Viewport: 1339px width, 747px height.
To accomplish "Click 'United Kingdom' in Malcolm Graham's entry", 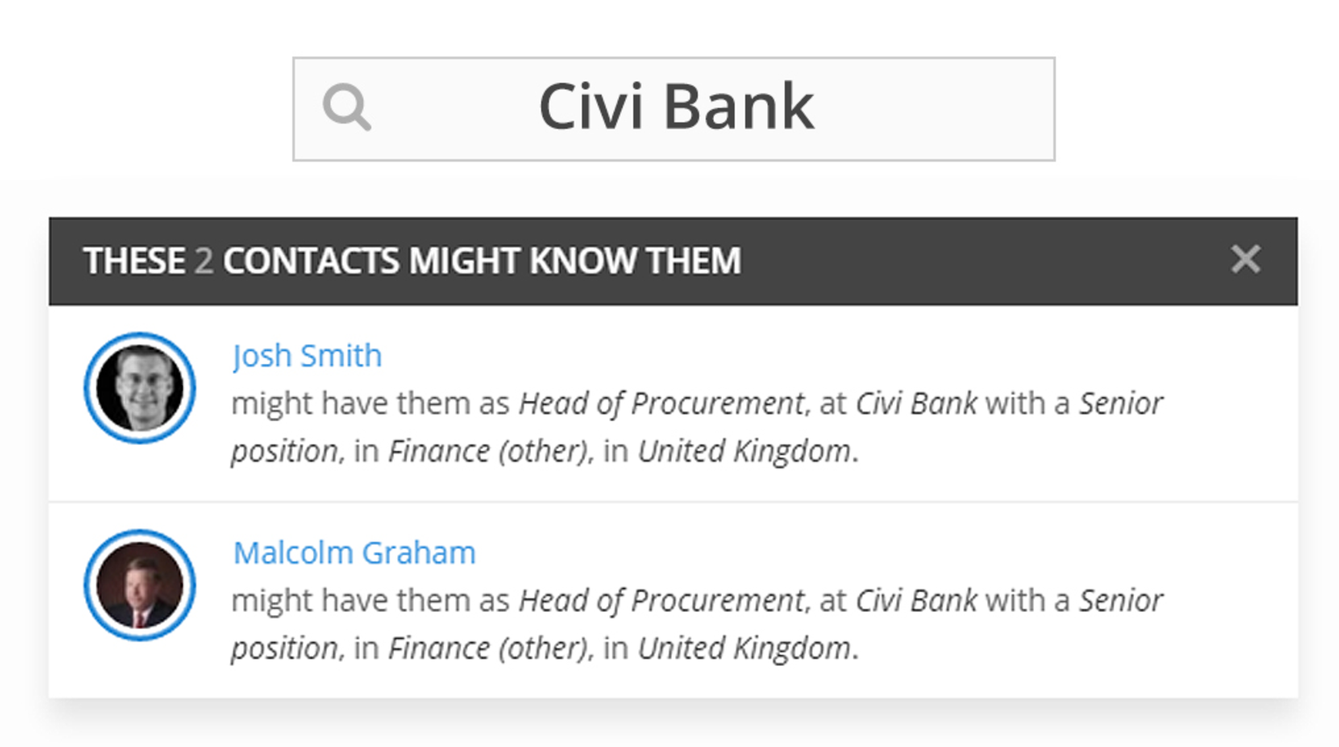I will [x=745, y=648].
